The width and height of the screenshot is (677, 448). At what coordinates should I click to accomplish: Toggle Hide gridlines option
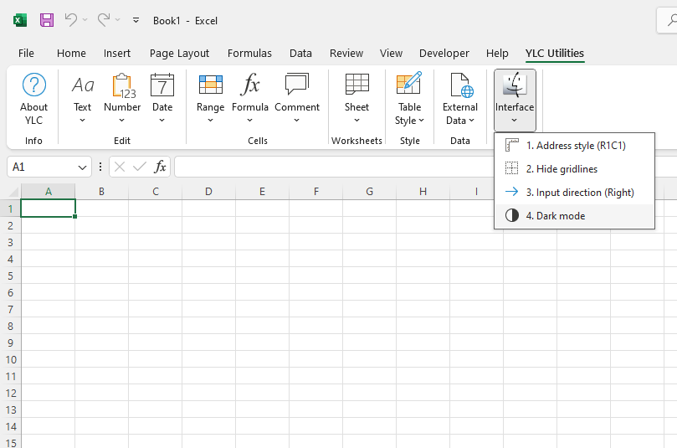click(562, 169)
